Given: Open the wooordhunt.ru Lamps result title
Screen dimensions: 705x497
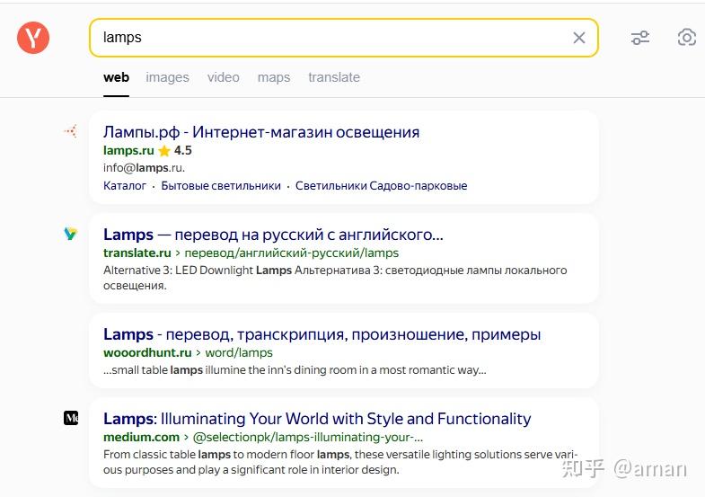Looking at the screenshot, I should [x=322, y=334].
